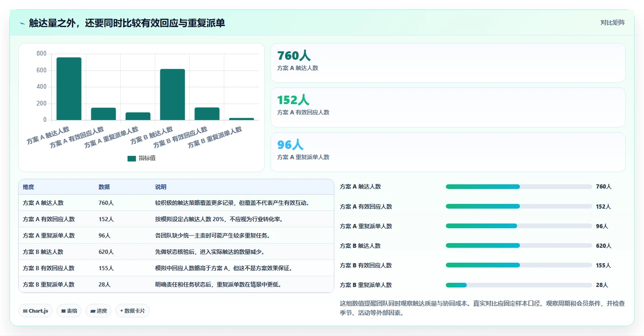The image size is (644, 336).
Task: Click the 28人 value beside the progress bar
Action: 602,285
